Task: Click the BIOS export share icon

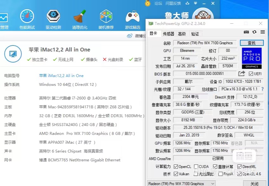Action: pyautogui.click(x=241, y=74)
